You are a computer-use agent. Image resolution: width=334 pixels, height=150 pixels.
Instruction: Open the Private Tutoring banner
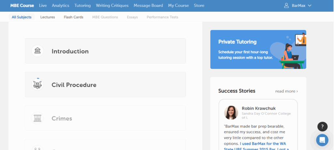click(x=258, y=49)
